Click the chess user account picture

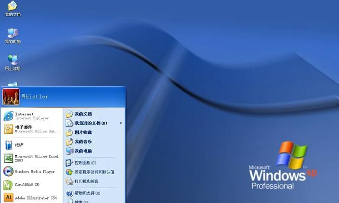coord(11,97)
